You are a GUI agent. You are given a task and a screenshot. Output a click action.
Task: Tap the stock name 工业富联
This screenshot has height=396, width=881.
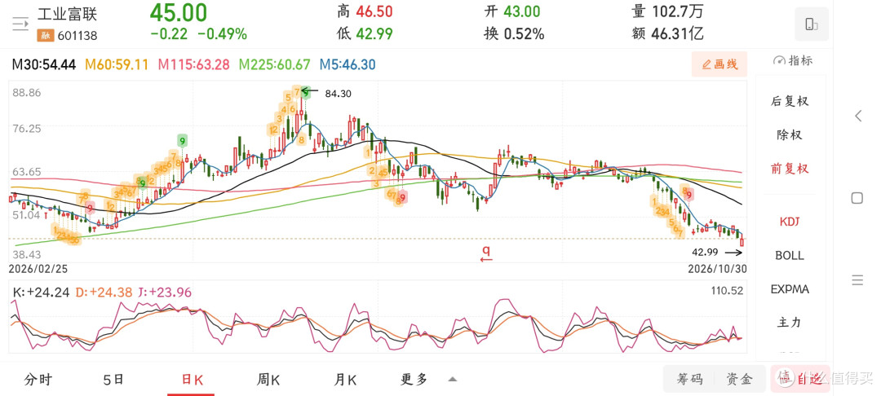point(68,14)
